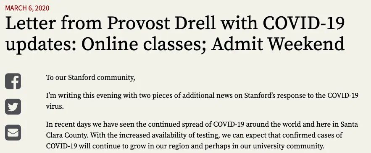
Task: Click the 'To our Stanford community,' greeting
Action: pyautogui.click(x=90, y=78)
